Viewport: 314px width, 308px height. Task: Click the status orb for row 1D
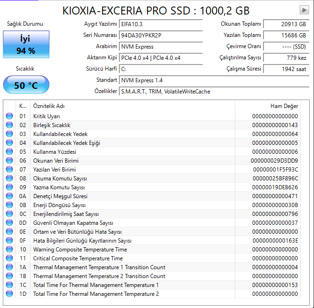tap(9, 294)
